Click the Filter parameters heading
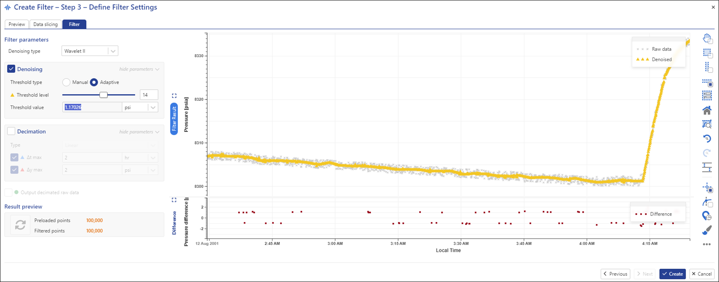 27,39
